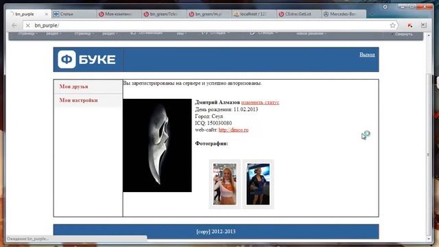This screenshot has height=247, width=439.
Task: Open the photo thumbnail of woman in white
Action: pos(224,185)
